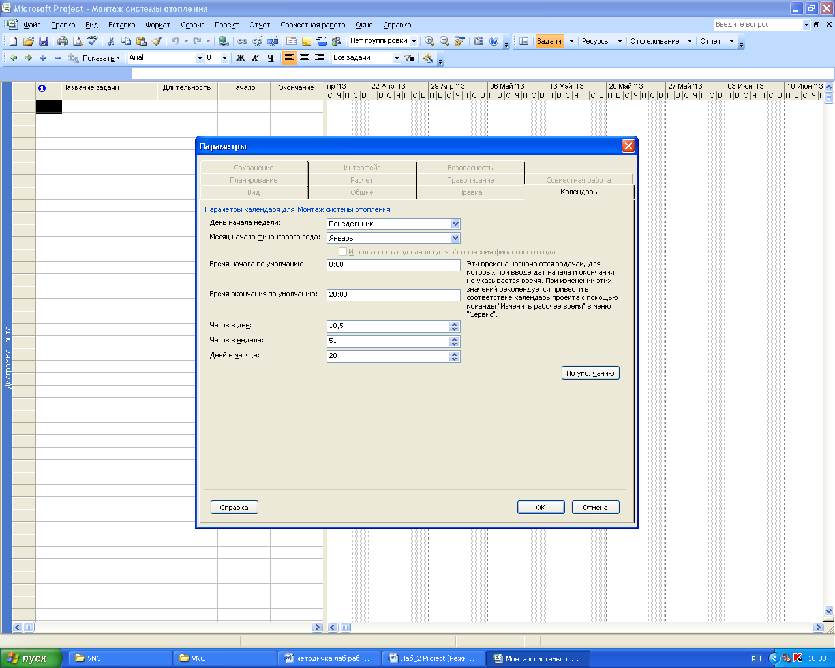The image size is (835, 668).
Task: Expand 'День начала недели' dropdown
Action: coord(455,224)
